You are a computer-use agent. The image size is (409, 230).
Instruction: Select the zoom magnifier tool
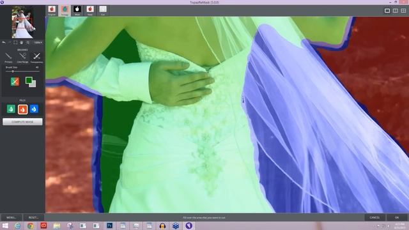pyautogui.click(x=28, y=43)
